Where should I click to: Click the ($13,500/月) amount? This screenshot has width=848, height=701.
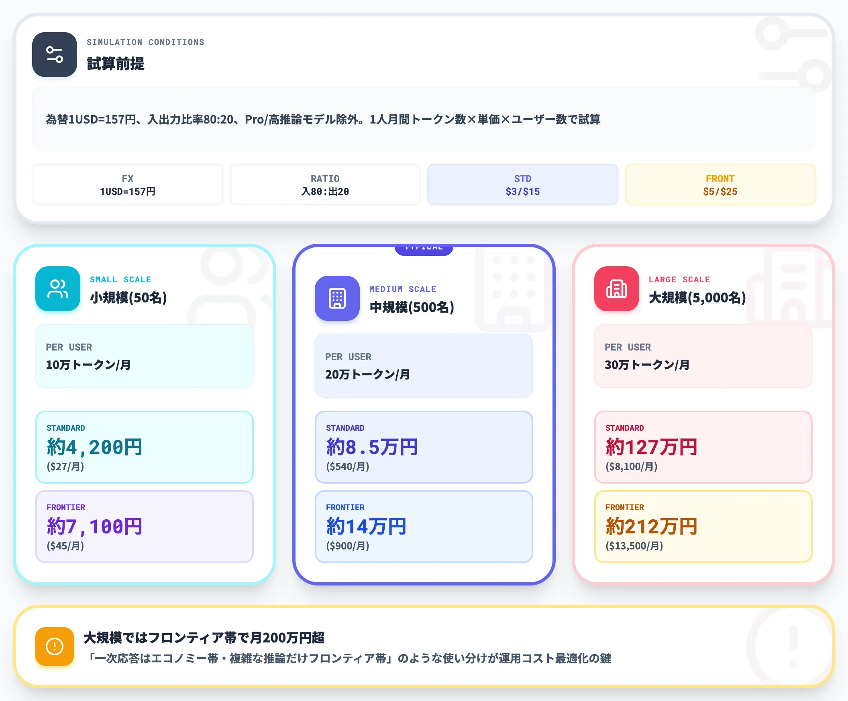click(x=634, y=546)
